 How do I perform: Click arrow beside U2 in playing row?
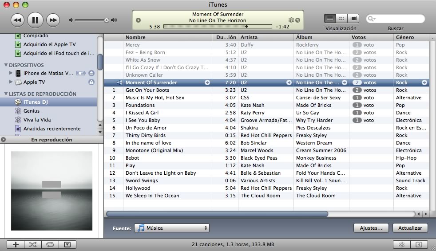[289, 82]
